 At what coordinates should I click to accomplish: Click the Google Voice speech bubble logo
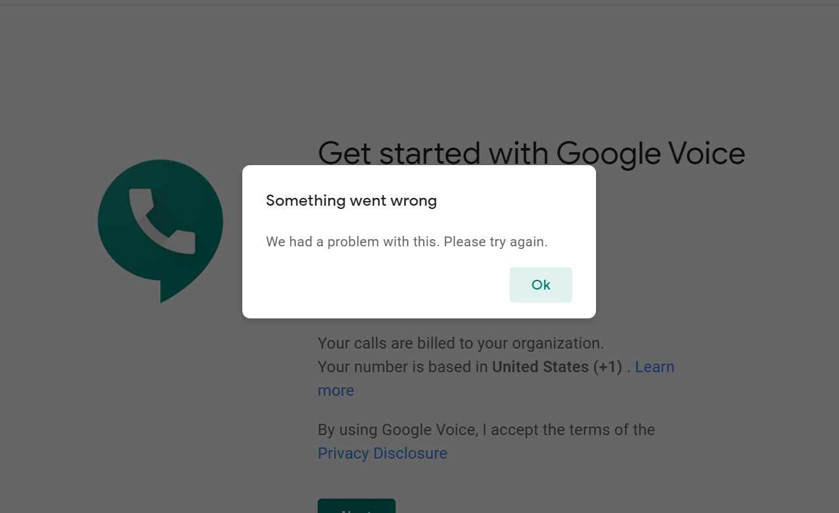click(x=160, y=223)
